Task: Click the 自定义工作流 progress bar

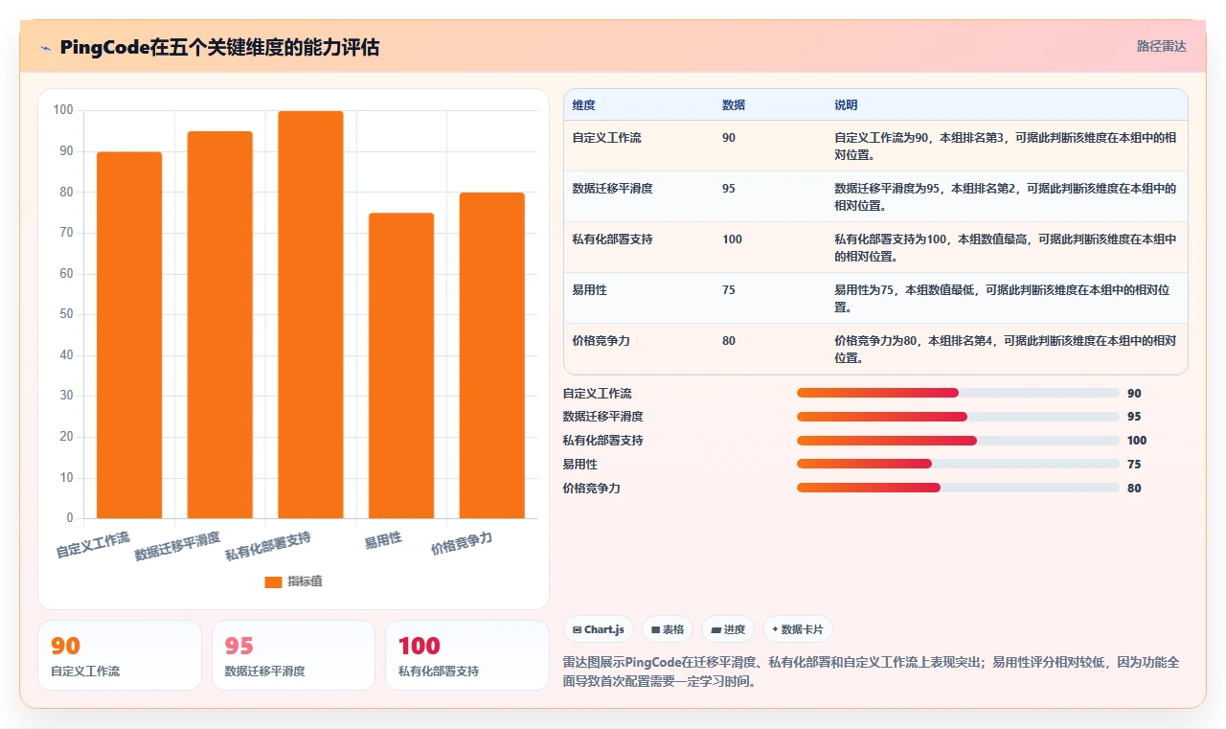Action: [958, 393]
